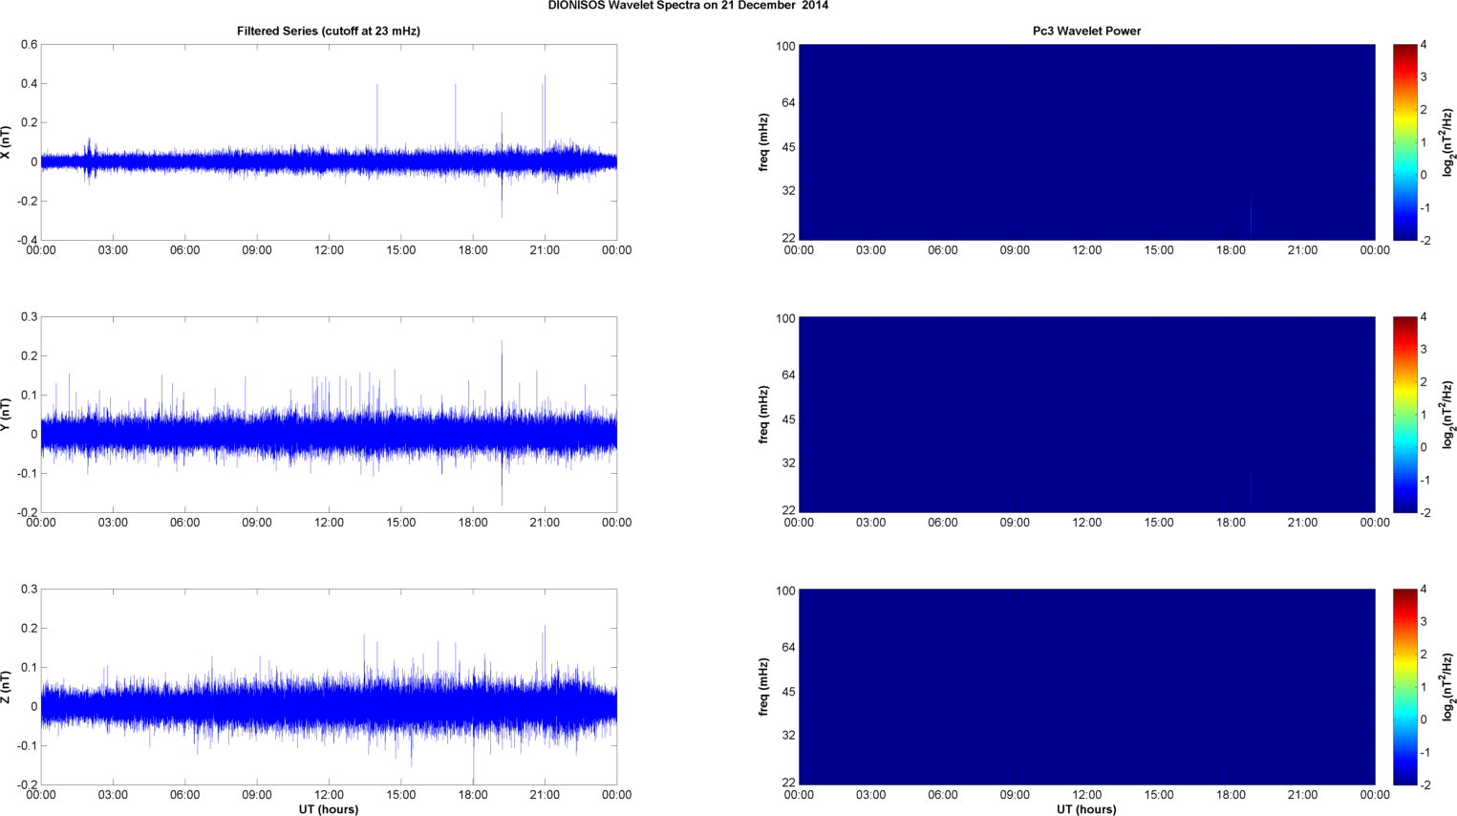Click the 22 frequency tick on the bottom wavelet plot
Image resolution: width=1457 pixels, height=816 pixels.
789,782
